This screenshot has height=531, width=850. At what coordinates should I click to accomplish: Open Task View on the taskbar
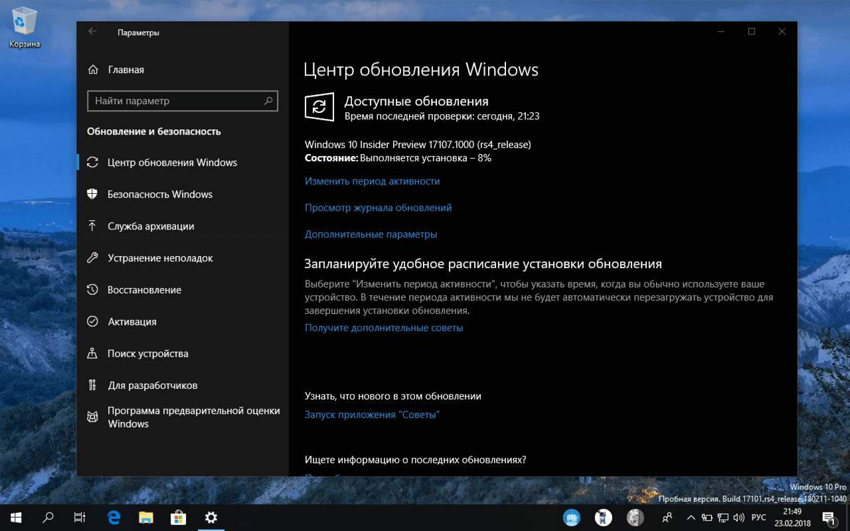tap(80, 518)
